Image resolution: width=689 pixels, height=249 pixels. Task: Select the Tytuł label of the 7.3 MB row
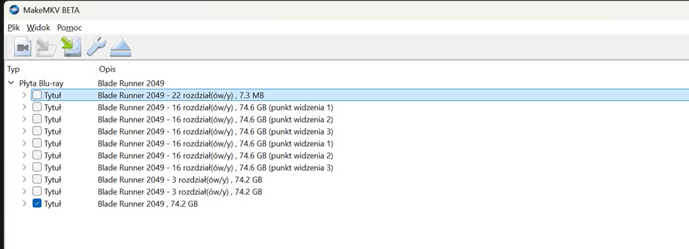[x=52, y=95]
